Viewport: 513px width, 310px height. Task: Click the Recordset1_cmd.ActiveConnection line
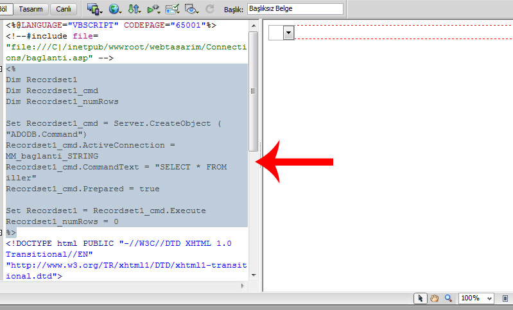tap(91, 145)
